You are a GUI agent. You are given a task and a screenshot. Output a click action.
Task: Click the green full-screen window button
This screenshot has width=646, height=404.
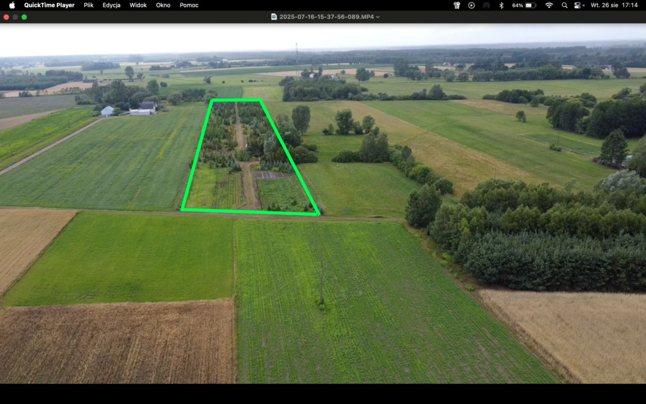24,17
